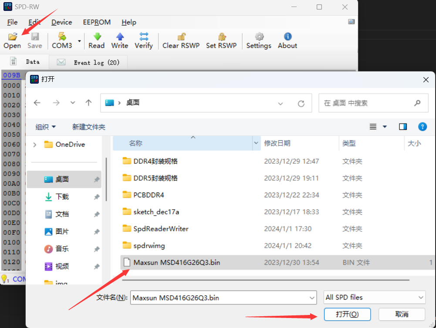Click the About info icon
This screenshot has width=436, height=328.
pyautogui.click(x=288, y=37)
